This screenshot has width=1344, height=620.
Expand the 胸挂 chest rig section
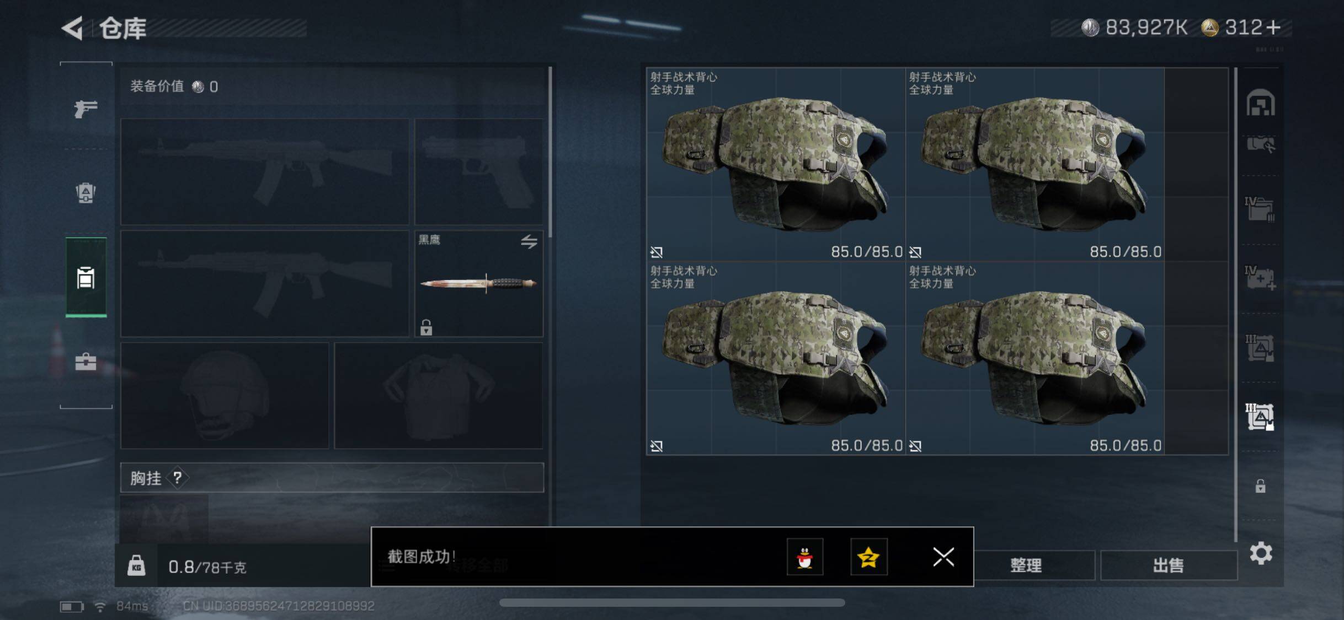coord(332,477)
